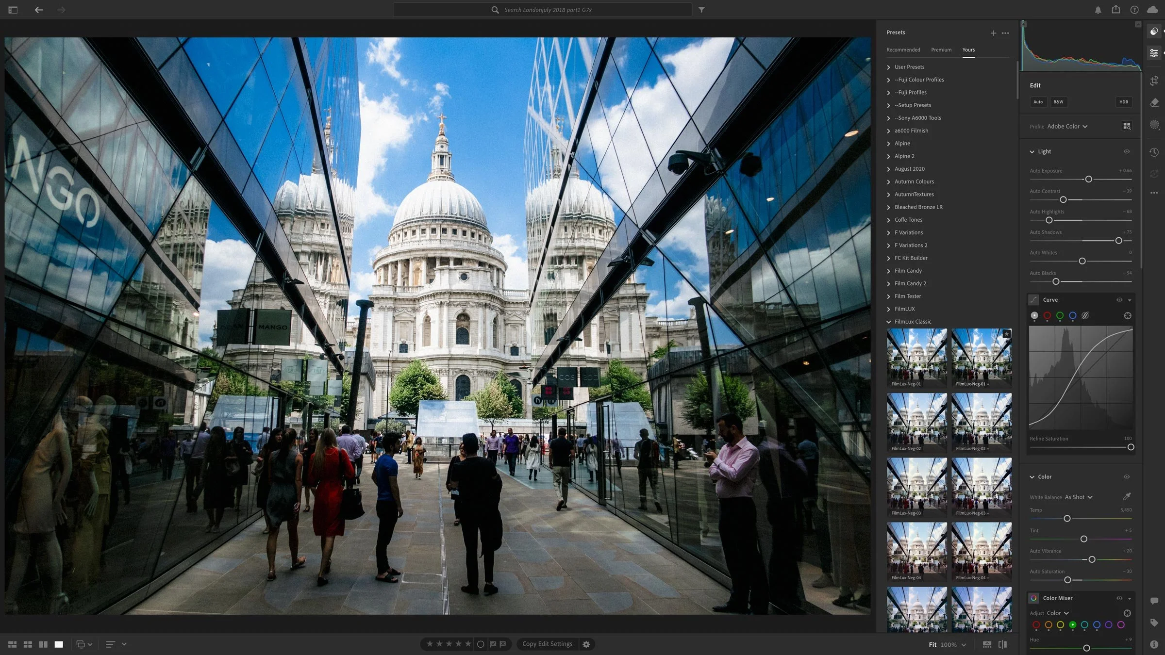Viewport: 1165px width, 655px height.
Task: Select the Healing eraser tool
Action: (x=1154, y=103)
